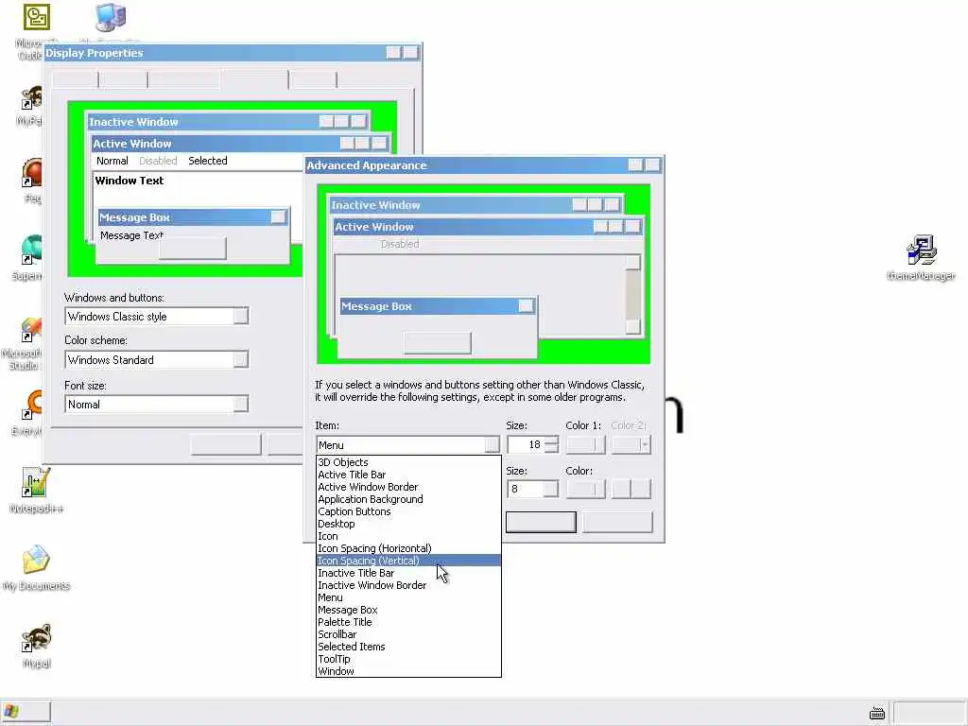
Task: Pick Menu from the open Item list
Action: pos(408,597)
